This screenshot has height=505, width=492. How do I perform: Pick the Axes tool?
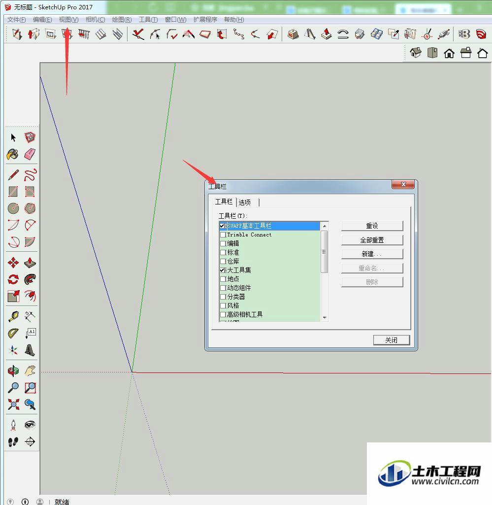[x=13, y=350]
